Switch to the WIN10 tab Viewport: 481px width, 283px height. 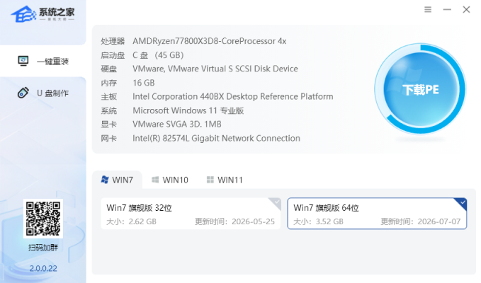coord(170,180)
